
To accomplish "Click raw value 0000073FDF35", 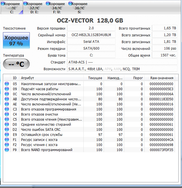I will click(161, 150).
